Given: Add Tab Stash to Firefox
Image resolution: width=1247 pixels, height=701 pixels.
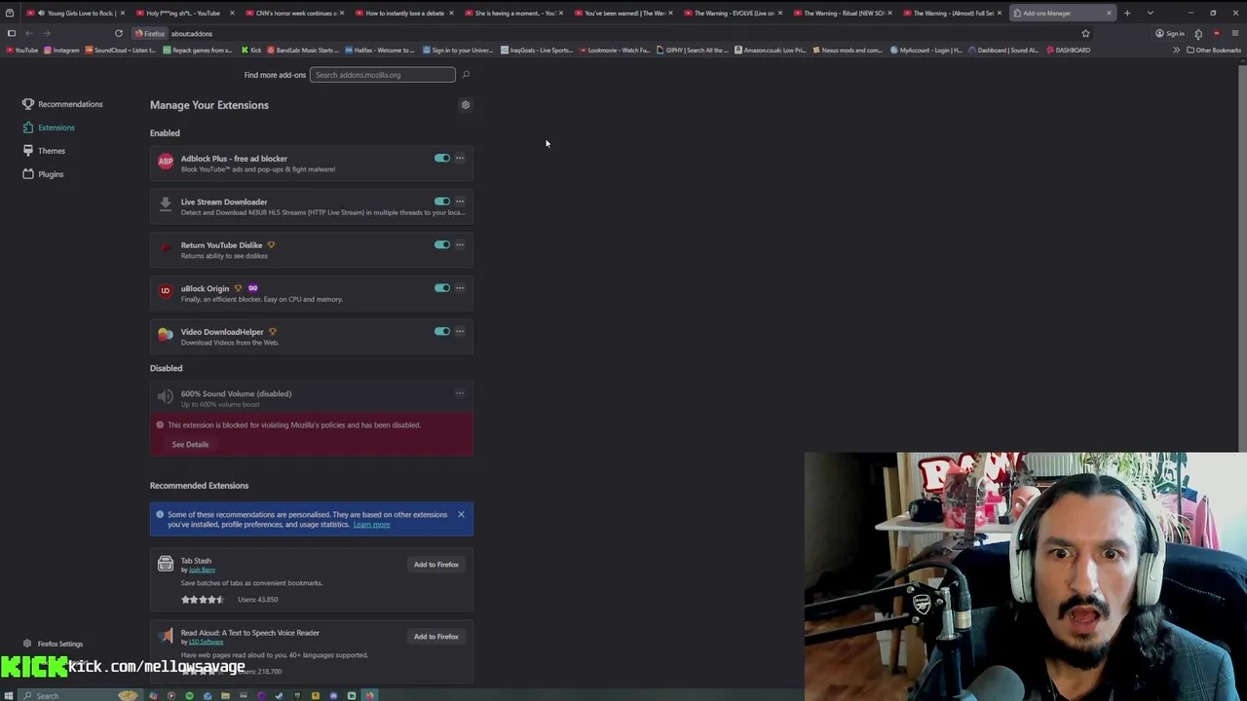Looking at the screenshot, I should click(x=435, y=565).
